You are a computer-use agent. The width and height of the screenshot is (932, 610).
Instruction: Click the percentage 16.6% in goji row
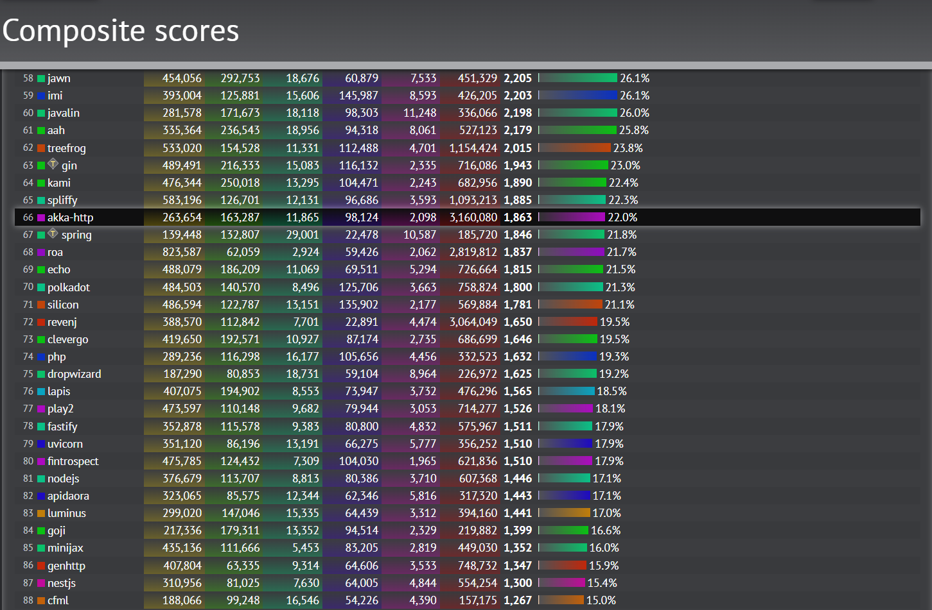(606, 530)
